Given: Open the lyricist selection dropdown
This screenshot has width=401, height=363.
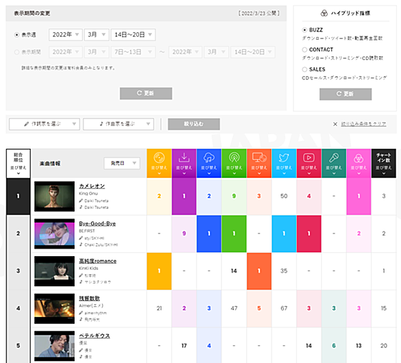Looking at the screenshot, I should coord(44,124).
